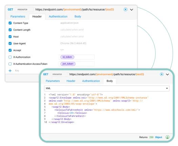Image resolution: width=178 pixels, height=146 pixels.
Task: Disable the User-Agent header
Action: pyautogui.click(x=10, y=43)
